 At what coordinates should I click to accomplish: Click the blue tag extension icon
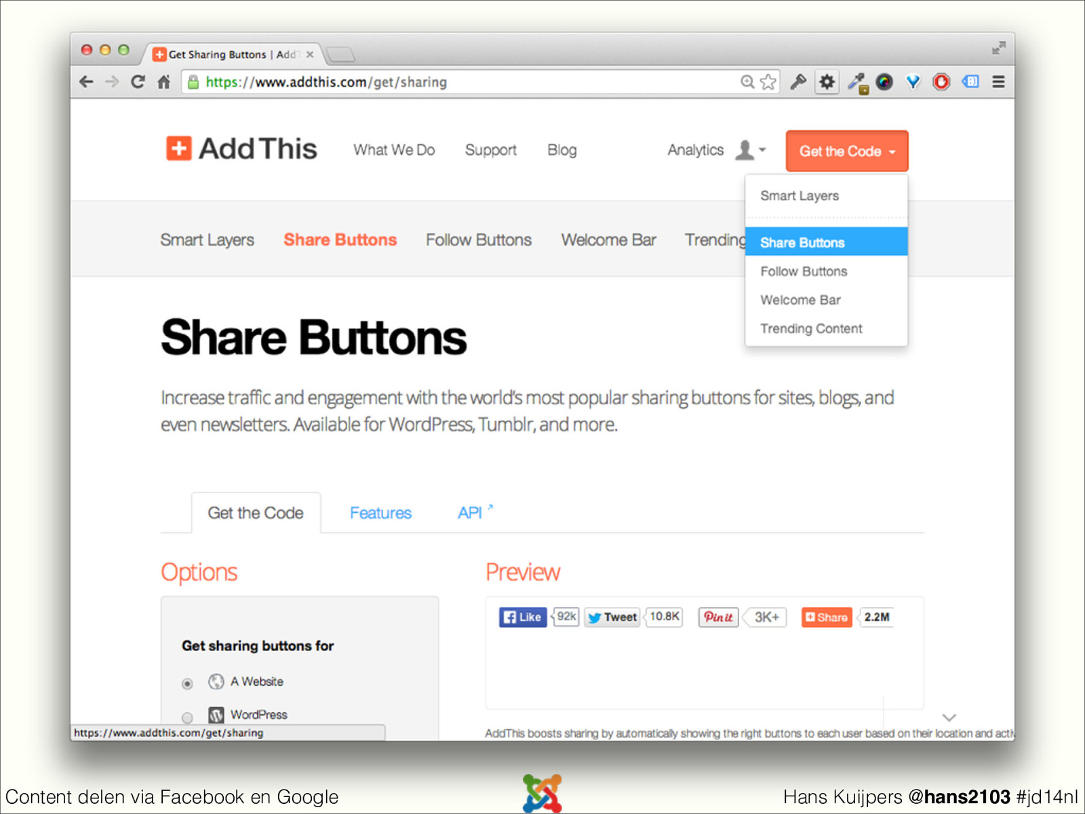(970, 82)
